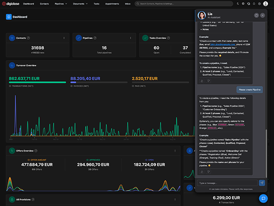Thumbs up the contact creation reply

pos(202,81)
